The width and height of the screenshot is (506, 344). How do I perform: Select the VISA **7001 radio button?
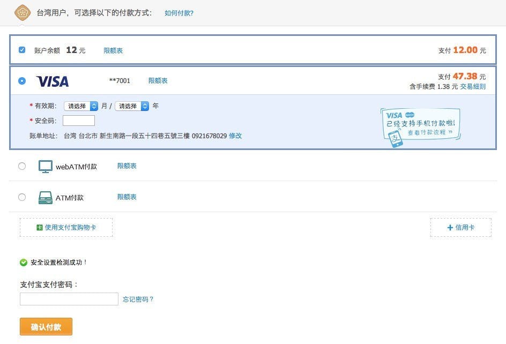pyautogui.click(x=22, y=81)
